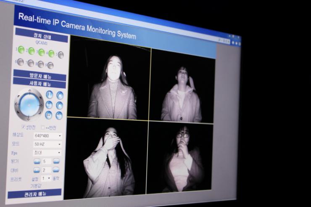Click right stepper button beside 밝기 value 5
This screenshot has height=207, width=311.
click(56, 161)
